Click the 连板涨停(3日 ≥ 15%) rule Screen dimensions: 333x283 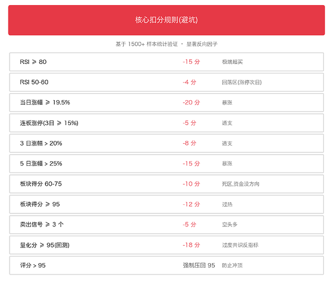point(166,123)
